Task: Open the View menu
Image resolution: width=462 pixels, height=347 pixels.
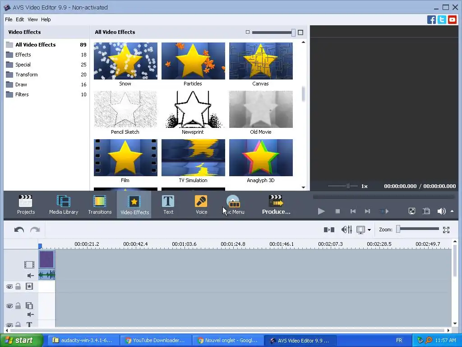Action: 32,19
